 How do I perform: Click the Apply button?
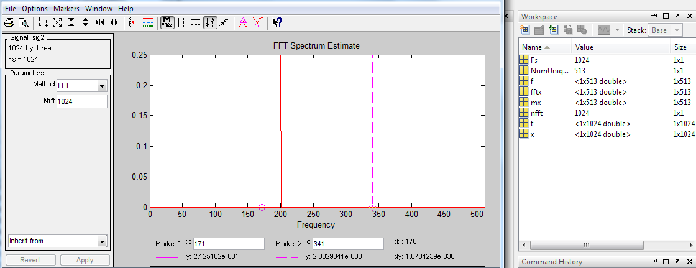coord(85,260)
